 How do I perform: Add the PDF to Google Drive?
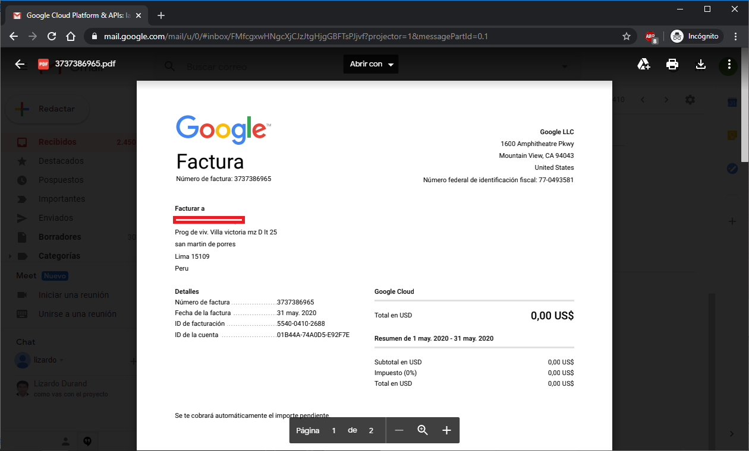coord(644,64)
